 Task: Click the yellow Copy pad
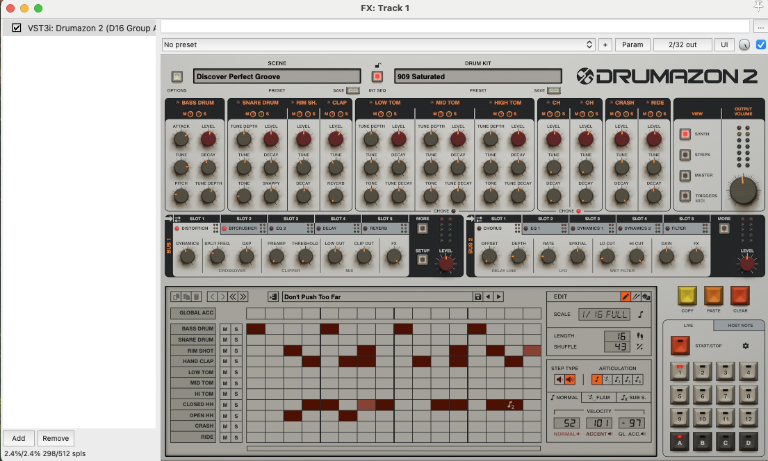pos(687,296)
